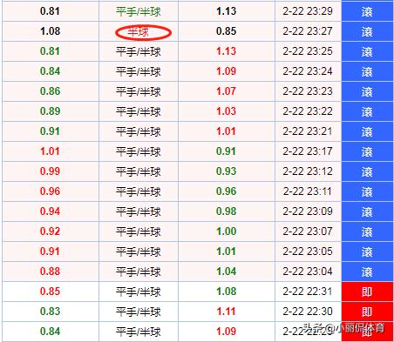Click the 滚 badge at 2-22 23:29
The width and height of the screenshot is (394, 342).
coord(367,11)
